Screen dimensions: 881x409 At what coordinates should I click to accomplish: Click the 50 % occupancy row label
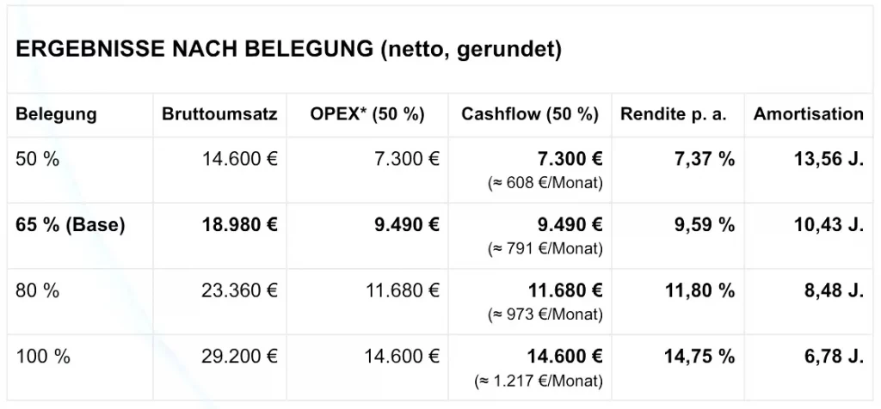point(38,159)
